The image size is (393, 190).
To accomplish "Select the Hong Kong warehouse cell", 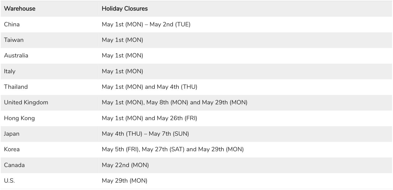I will pos(19,118).
